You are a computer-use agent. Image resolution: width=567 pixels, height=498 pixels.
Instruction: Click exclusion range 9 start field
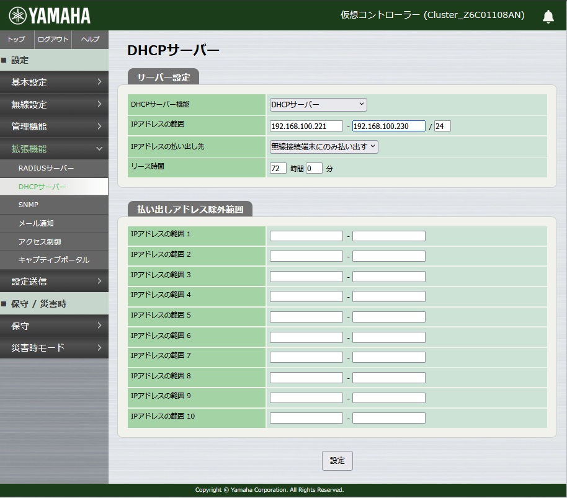(306, 398)
